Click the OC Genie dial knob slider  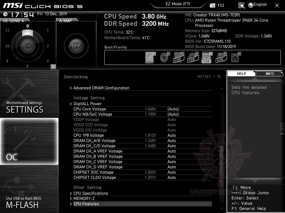click(x=27, y=33)
